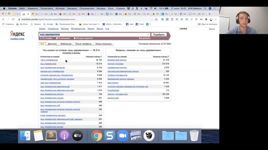Viewport: 268px width, 150px height.
Task: Switch to the Только планшеты tab
Action: 104,44
